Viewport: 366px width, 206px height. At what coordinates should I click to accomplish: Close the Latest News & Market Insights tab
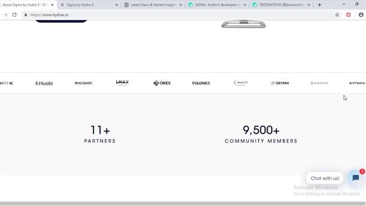coord(181,5)
